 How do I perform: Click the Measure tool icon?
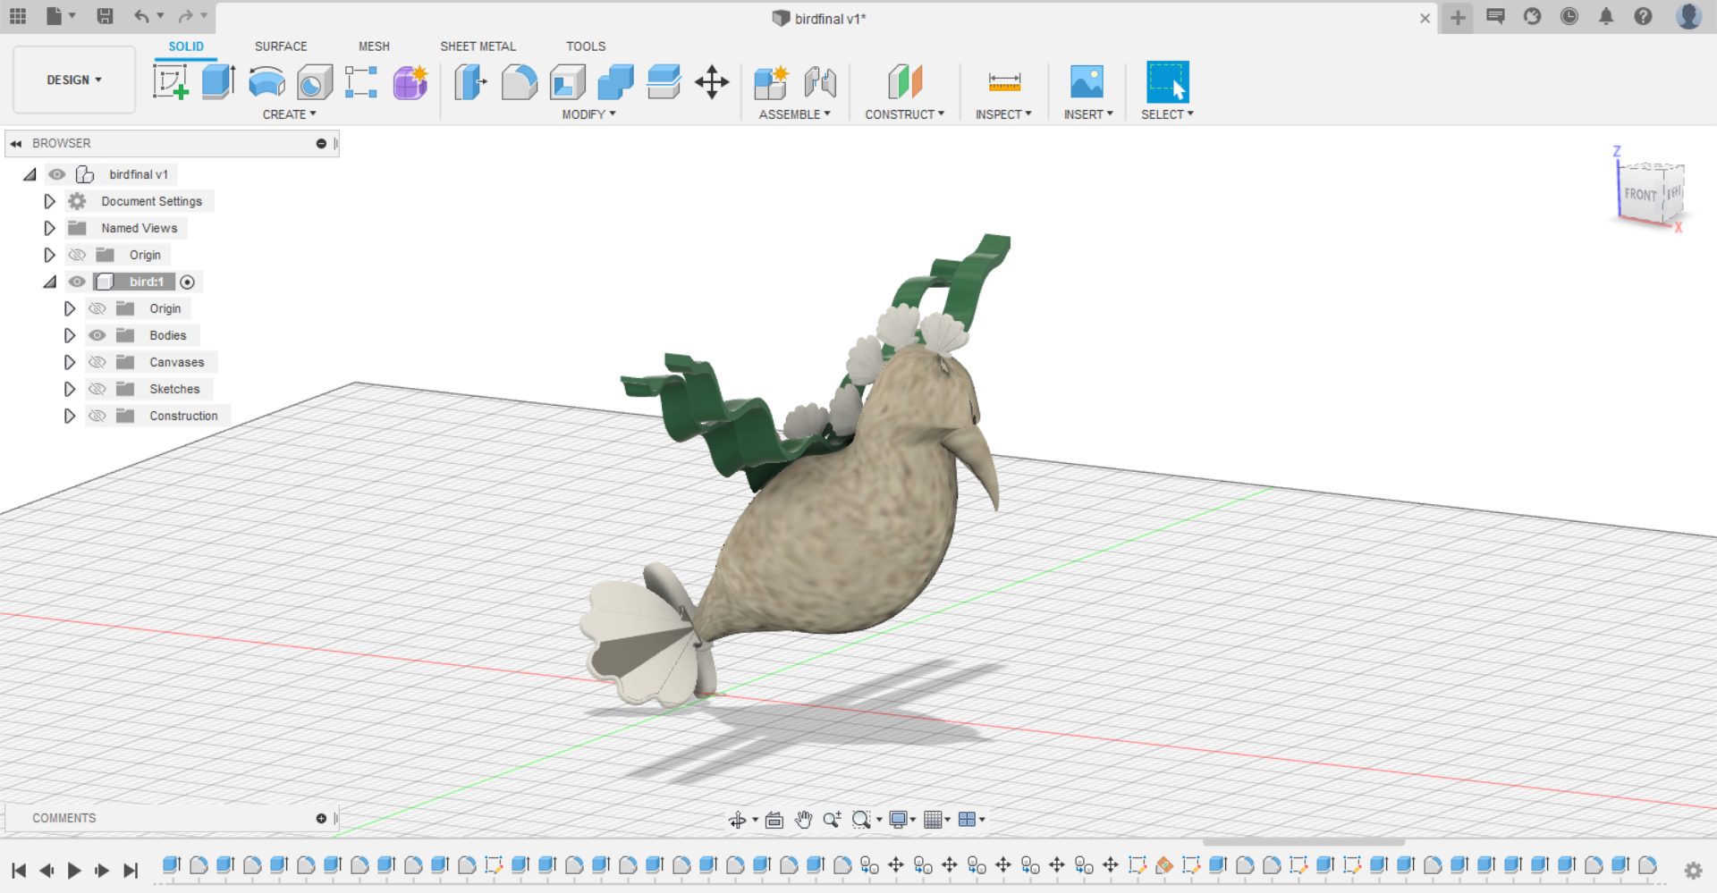[x=1003, y=82]
